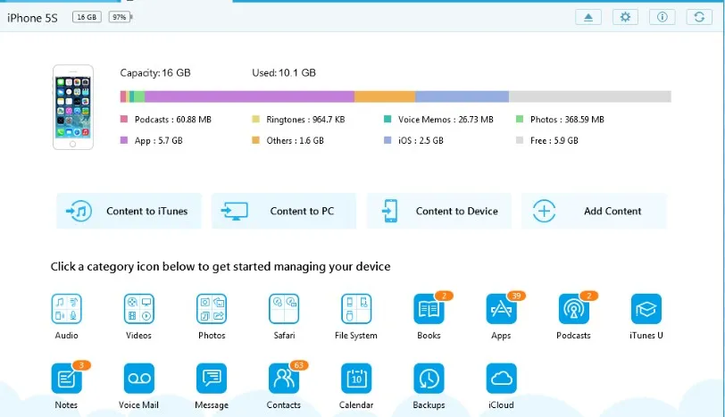The width and height of the screenshot is (725, 417).
Task: Click the Photos legend color swatch
Action: (520, 120)
